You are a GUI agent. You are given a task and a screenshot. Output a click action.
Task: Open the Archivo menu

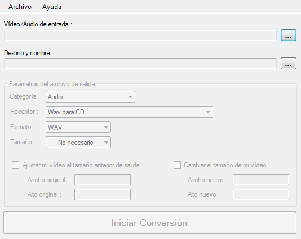(20, 7)
